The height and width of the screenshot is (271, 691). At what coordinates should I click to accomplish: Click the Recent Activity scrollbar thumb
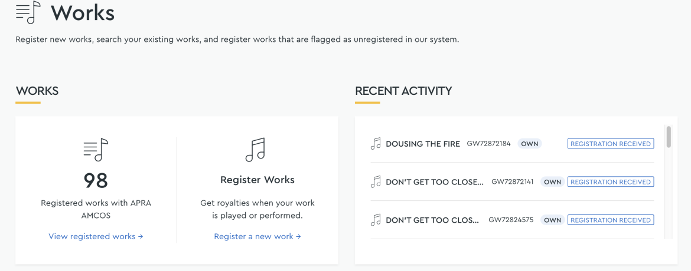pyautogui.click(x=669, y=137)
